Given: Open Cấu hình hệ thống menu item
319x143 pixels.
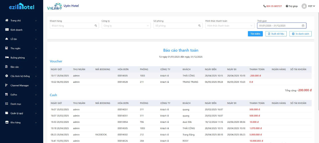Looking at the screenshot, I should click(22, 76).
